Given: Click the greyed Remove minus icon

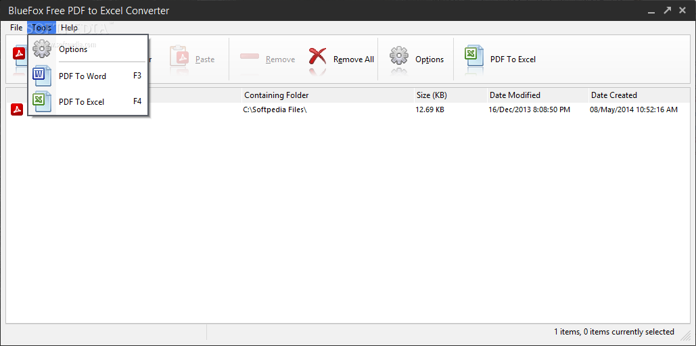Looking at the screenshot, I should (250, 57).
